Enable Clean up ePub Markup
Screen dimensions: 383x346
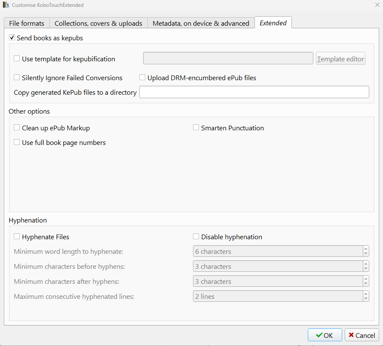(17, 128)
